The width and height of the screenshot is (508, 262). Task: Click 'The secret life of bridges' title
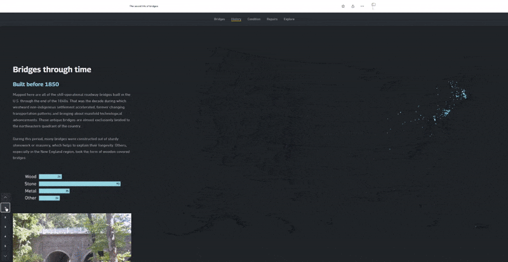pos(144,6)
